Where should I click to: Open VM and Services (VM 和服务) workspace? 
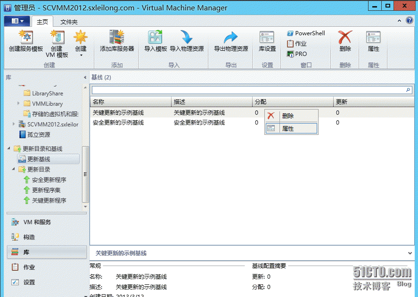click(47, 222)
